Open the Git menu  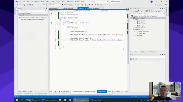(32, 2)
